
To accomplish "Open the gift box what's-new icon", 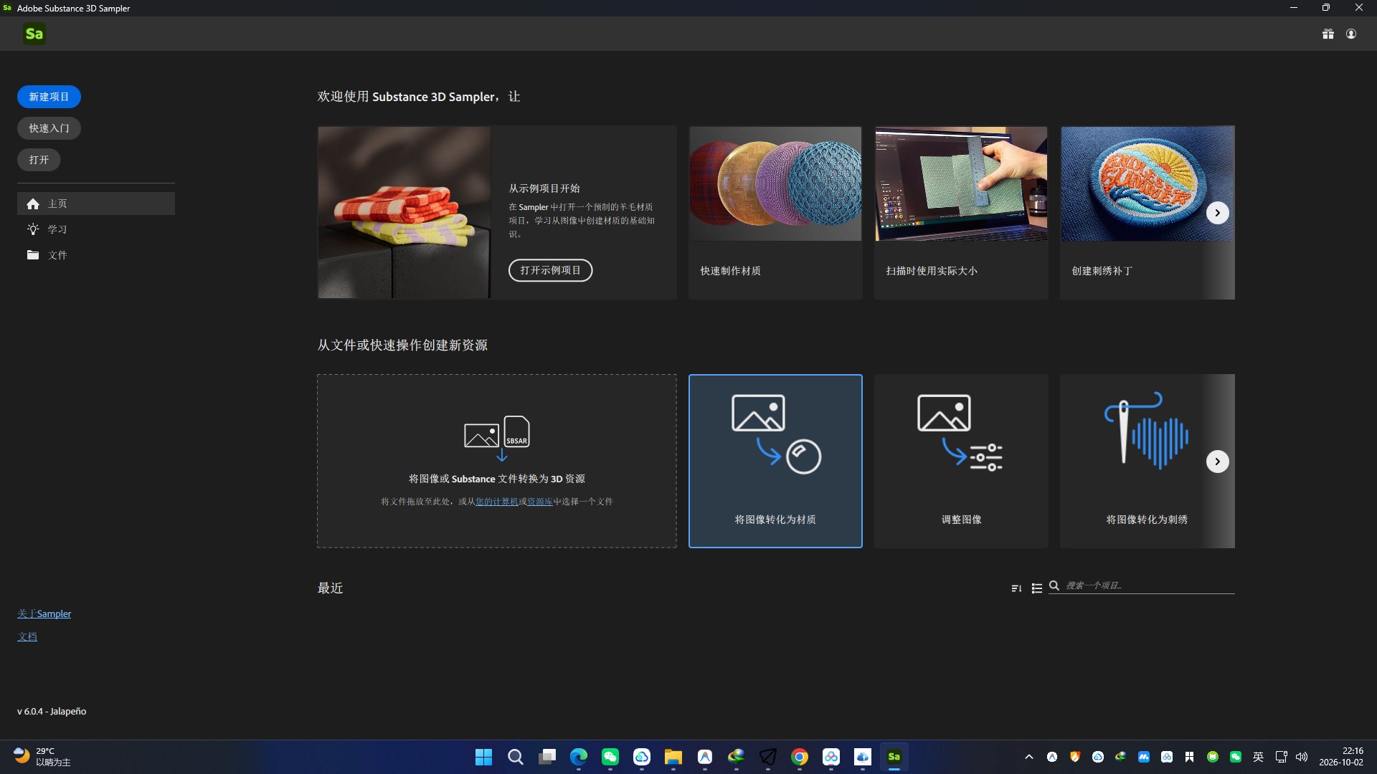I will 1328,34.
